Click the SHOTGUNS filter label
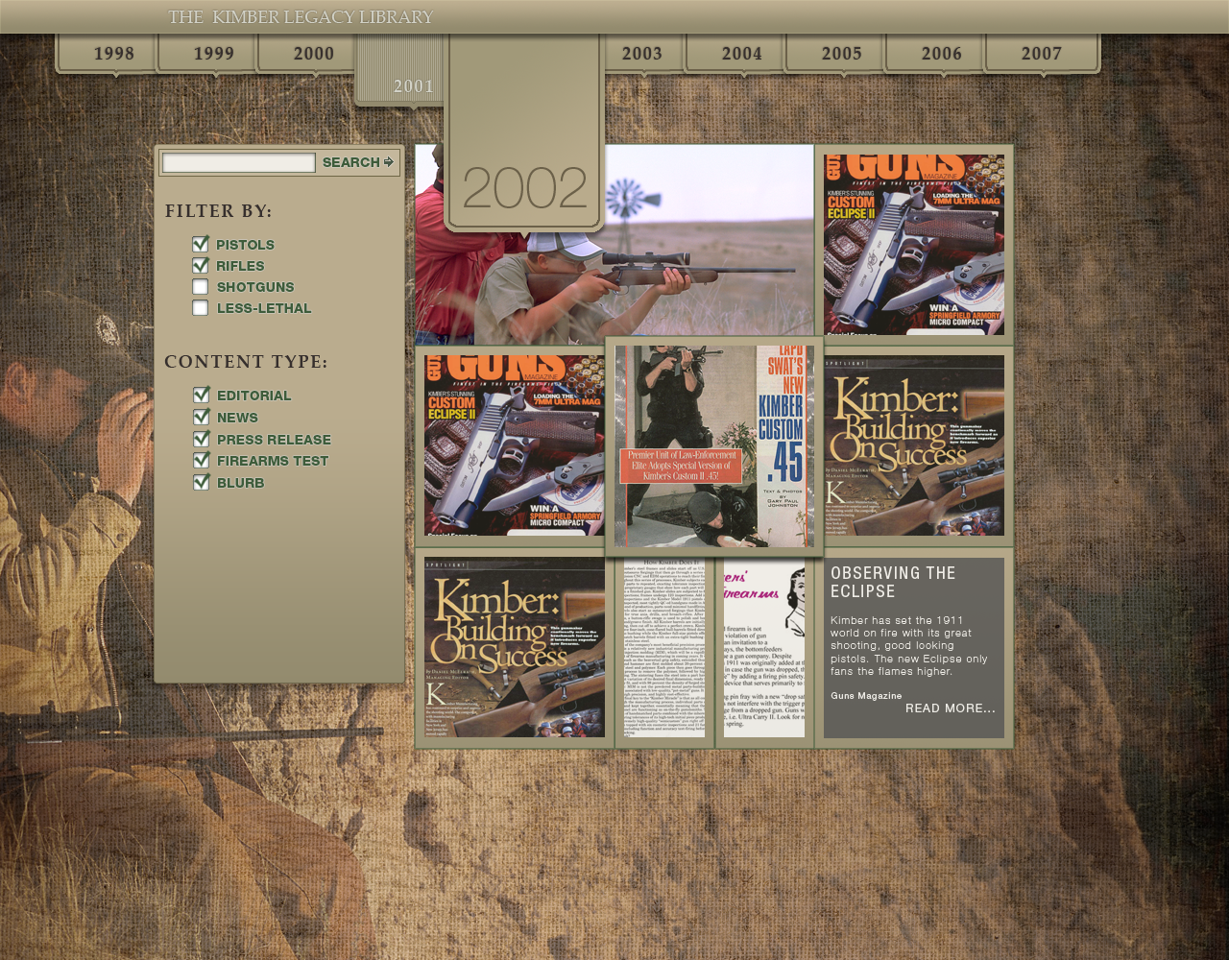Screen dimensions: 1229x960 click(255, 287)
